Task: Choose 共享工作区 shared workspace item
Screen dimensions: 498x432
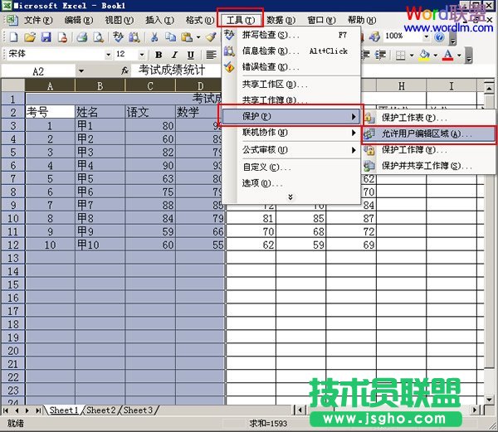Action: click(x=291, y=85)
